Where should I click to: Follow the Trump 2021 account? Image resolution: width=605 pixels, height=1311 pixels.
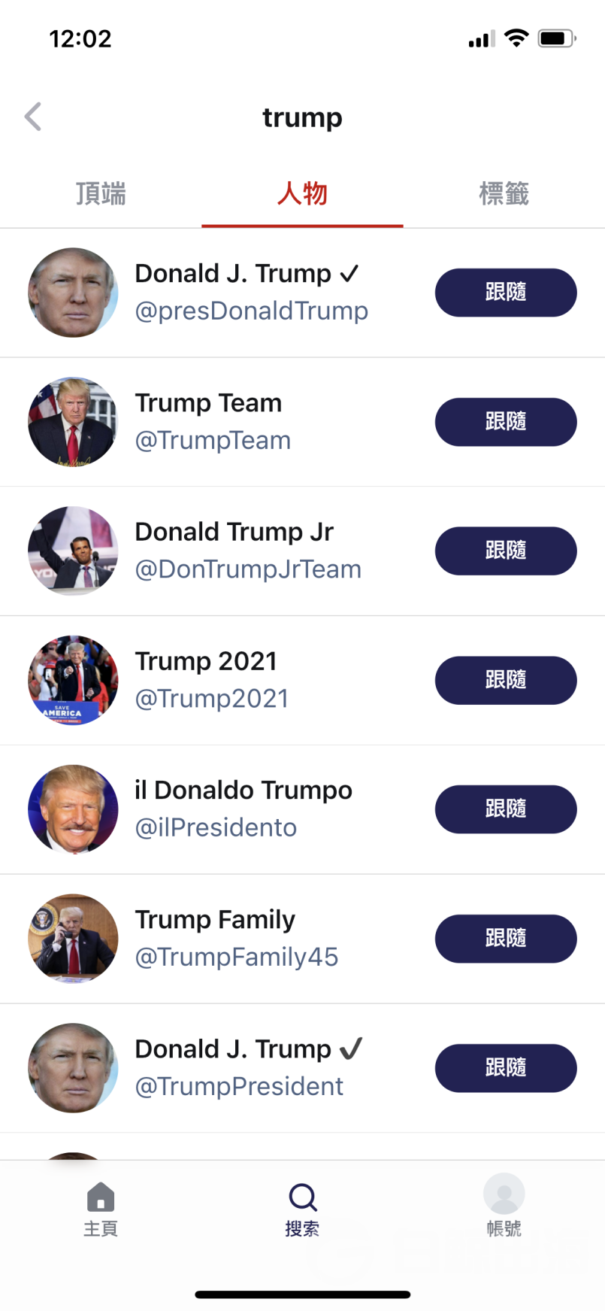tap(506, 680)
